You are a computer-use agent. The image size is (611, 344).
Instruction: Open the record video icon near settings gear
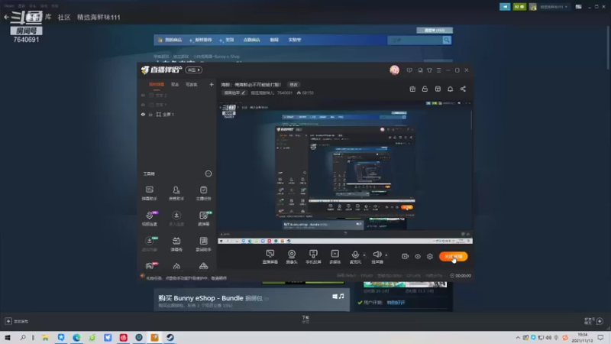(x=405, y=257)
